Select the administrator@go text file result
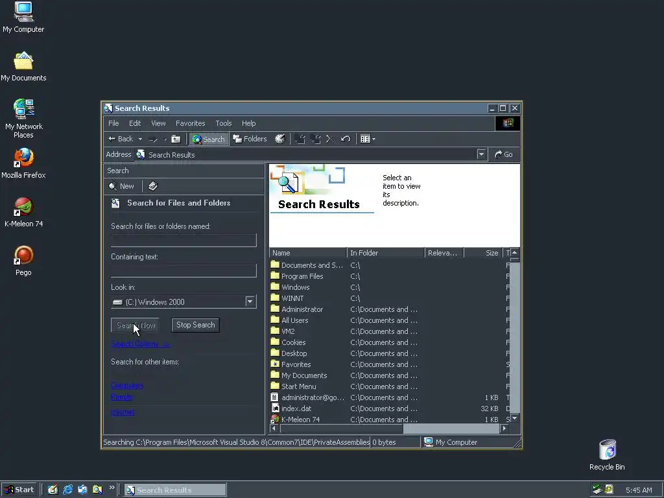 (307, 397)
